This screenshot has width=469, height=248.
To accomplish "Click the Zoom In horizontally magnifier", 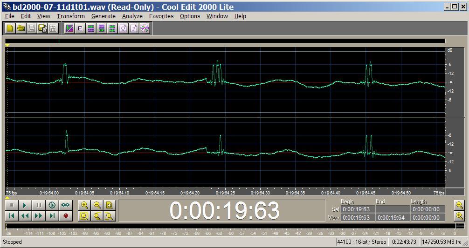I will tap(84, 205).
